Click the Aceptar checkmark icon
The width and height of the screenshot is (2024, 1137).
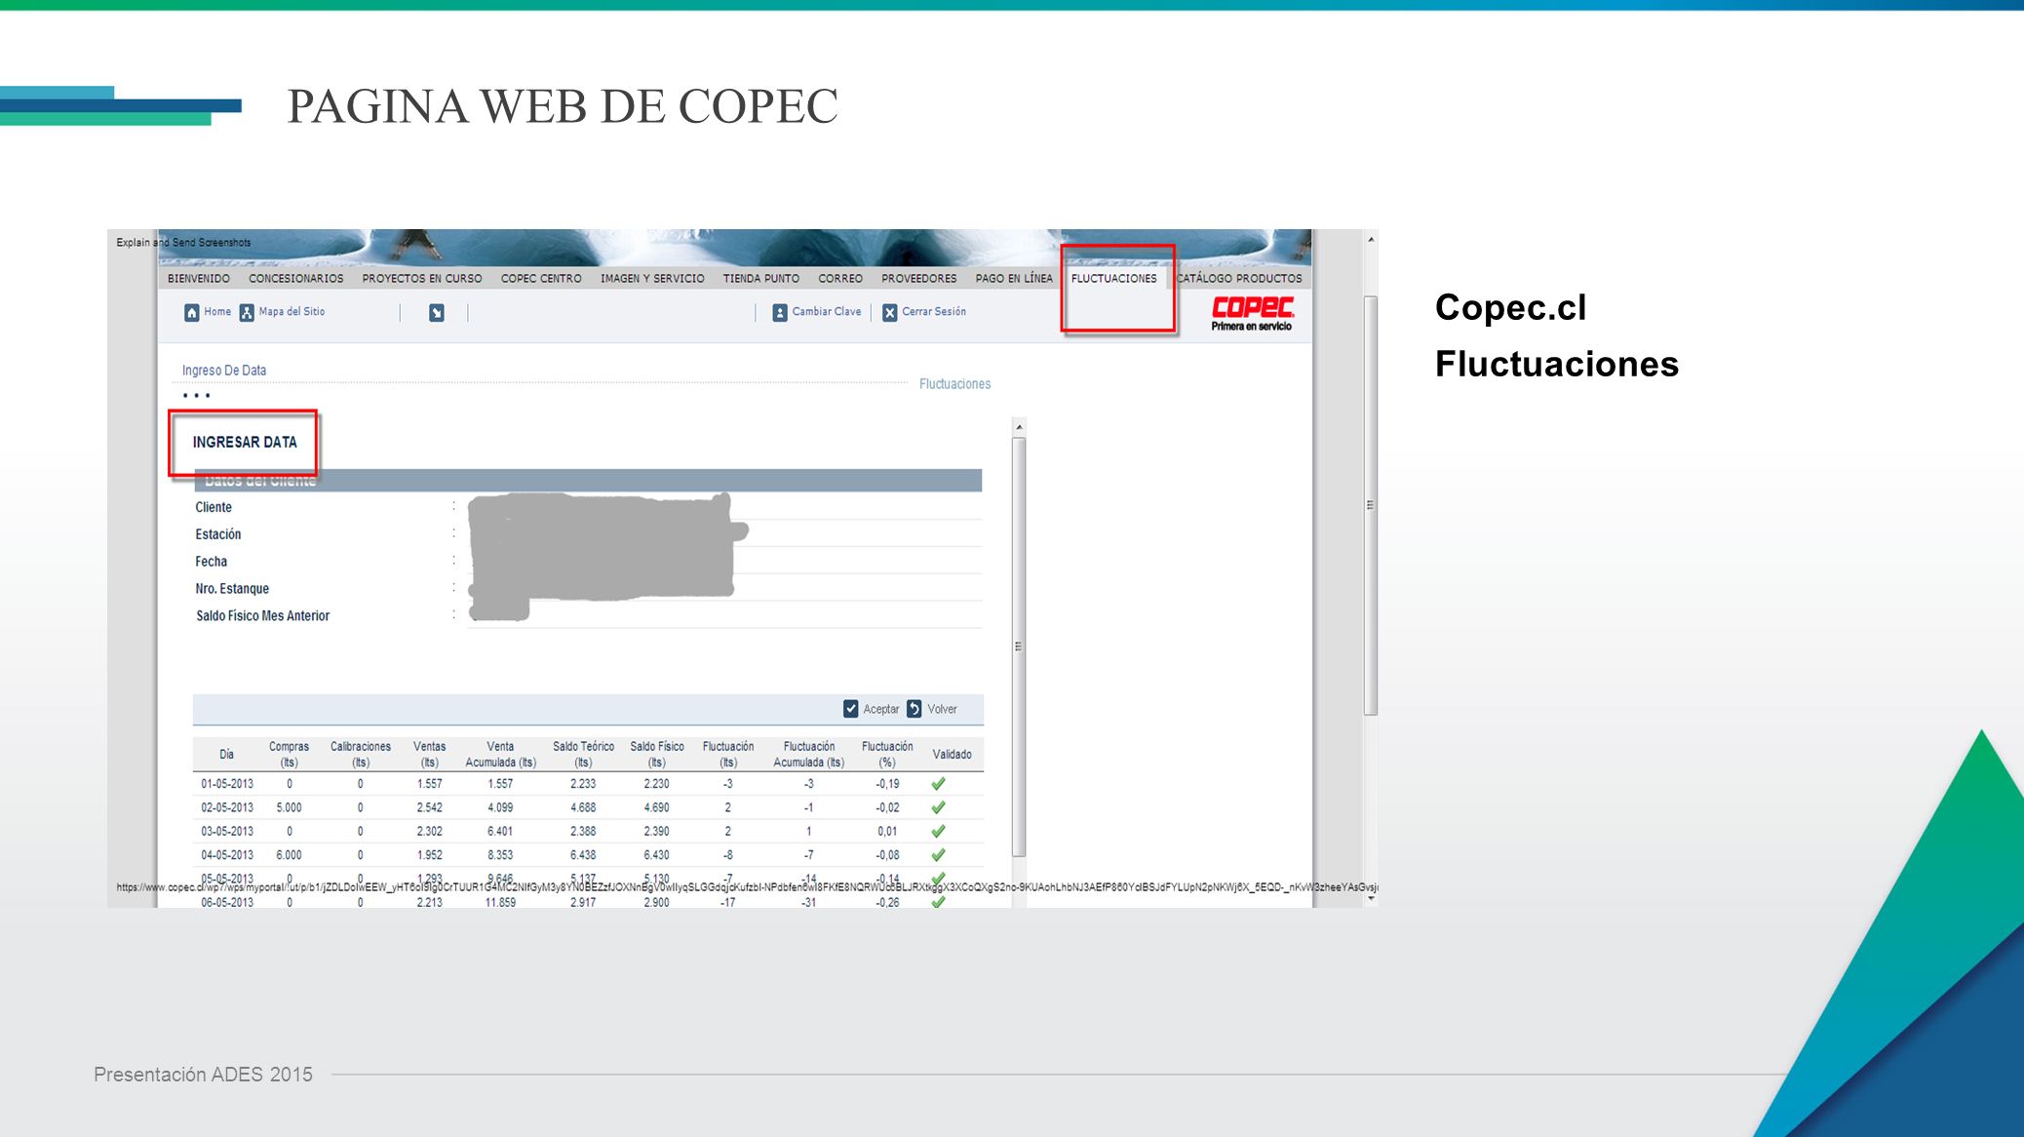point(851,709)
